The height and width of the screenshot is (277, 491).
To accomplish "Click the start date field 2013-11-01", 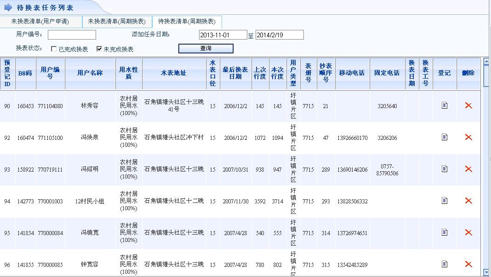I will pyautogui.click(x=223, y=35).
